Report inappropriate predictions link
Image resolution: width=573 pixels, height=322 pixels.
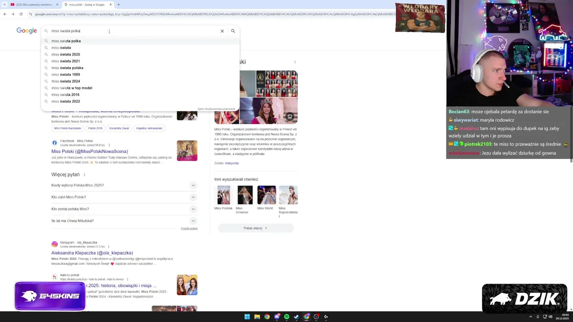click(216, 109)
